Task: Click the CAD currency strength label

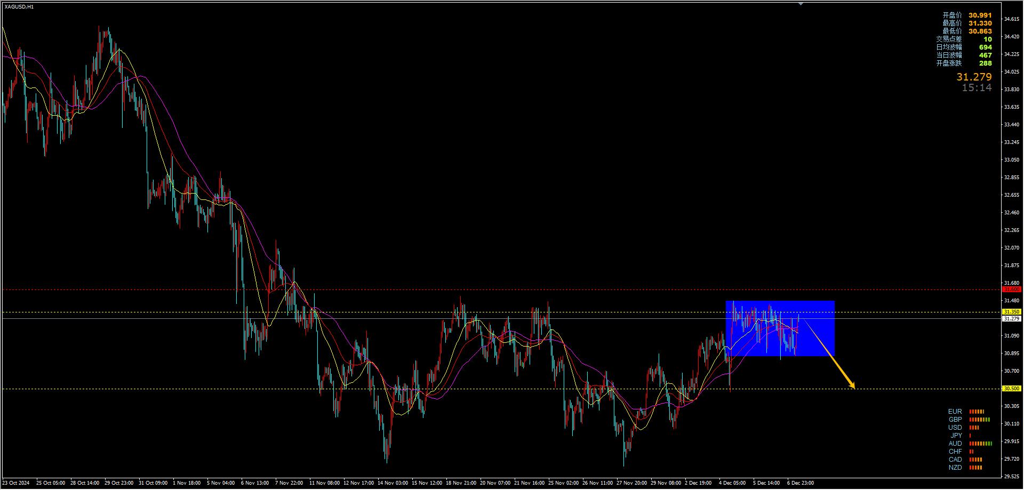Action: [955, 460]
